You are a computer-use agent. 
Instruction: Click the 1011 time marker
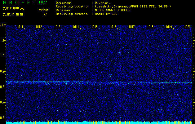click(20, 27)
